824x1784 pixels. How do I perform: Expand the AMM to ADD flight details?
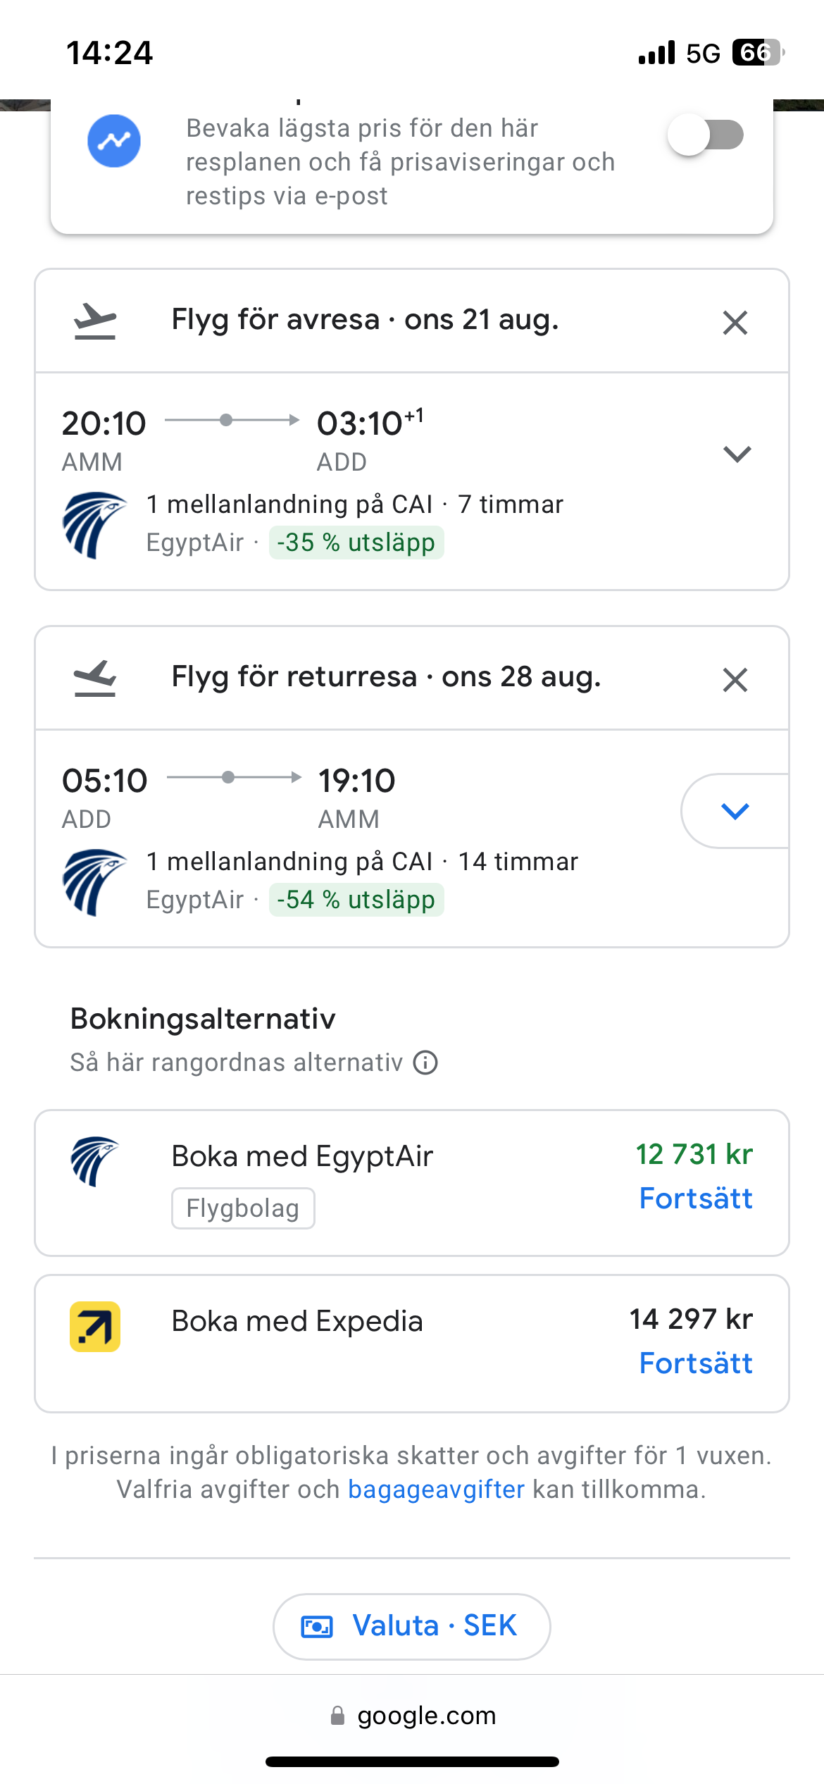pyautogui.click(x=737, y=454)
